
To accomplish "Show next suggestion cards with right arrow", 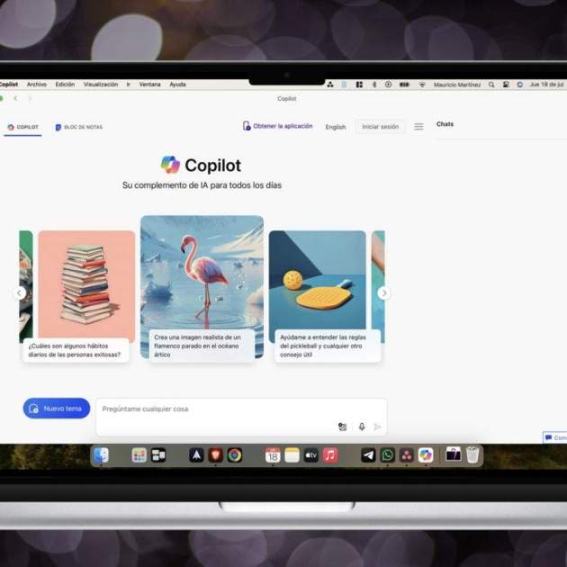I will [383, 292].
